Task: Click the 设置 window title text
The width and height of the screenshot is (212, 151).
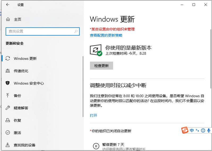Action: click(20, 5)
